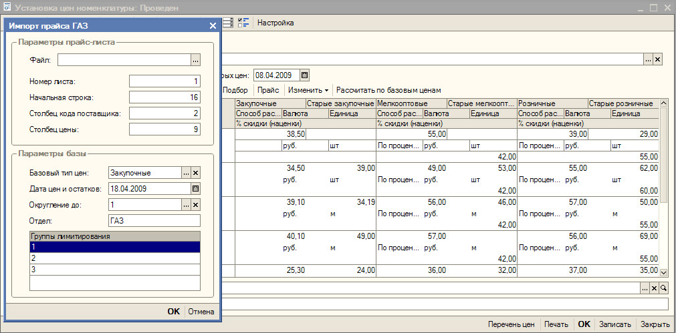Click the Закрыть button

click(x=655, y=324)
